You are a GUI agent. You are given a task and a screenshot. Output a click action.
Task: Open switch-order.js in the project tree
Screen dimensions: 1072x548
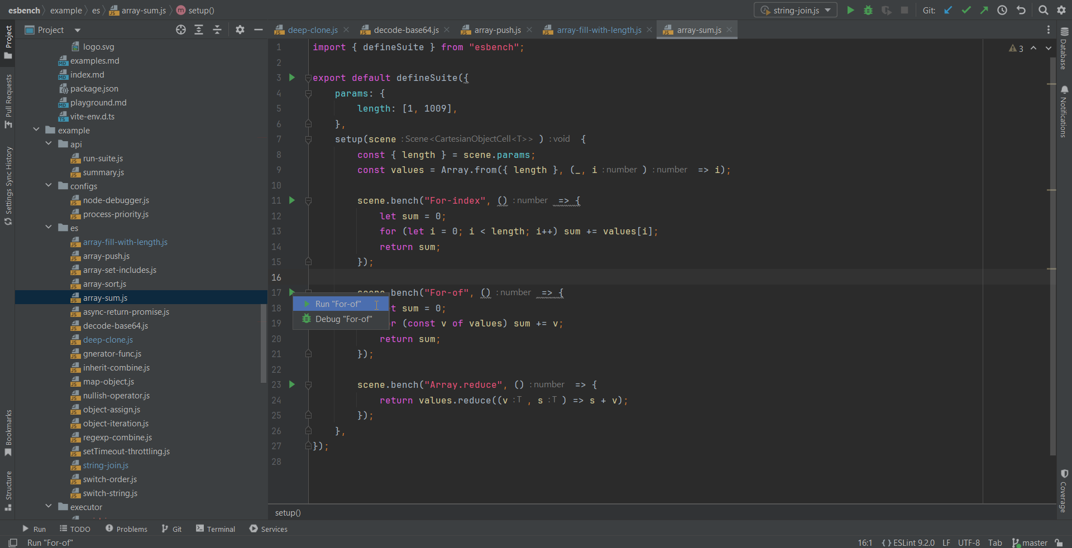coord(109,479)
